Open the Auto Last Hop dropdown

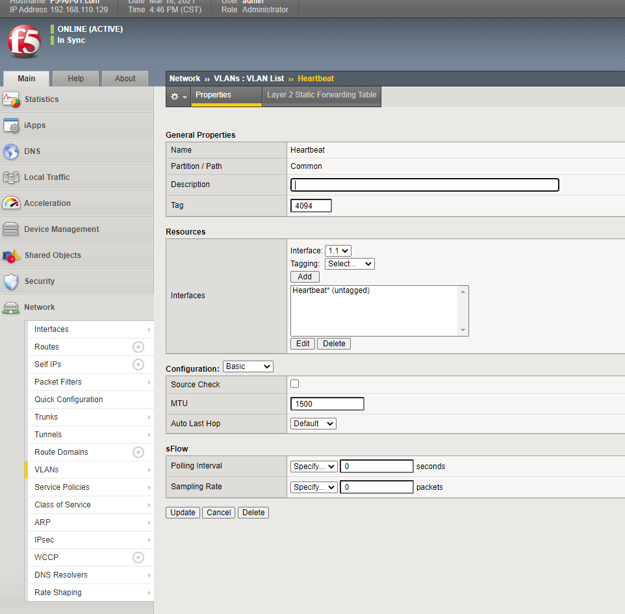(313, 424)
